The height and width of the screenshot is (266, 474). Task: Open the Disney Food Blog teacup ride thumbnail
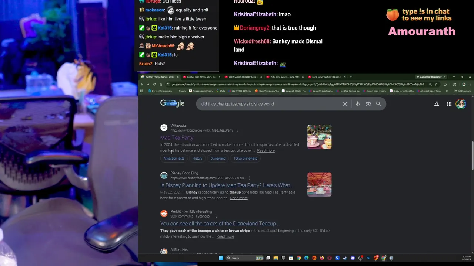tap(319, 184)
